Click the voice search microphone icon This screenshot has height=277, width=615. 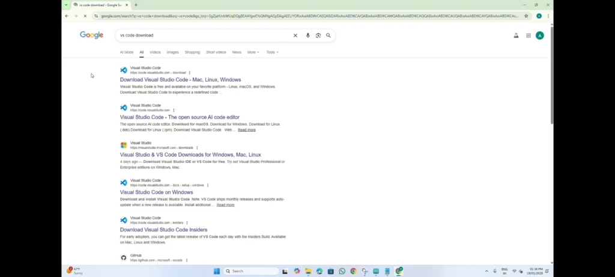point(308,35)
